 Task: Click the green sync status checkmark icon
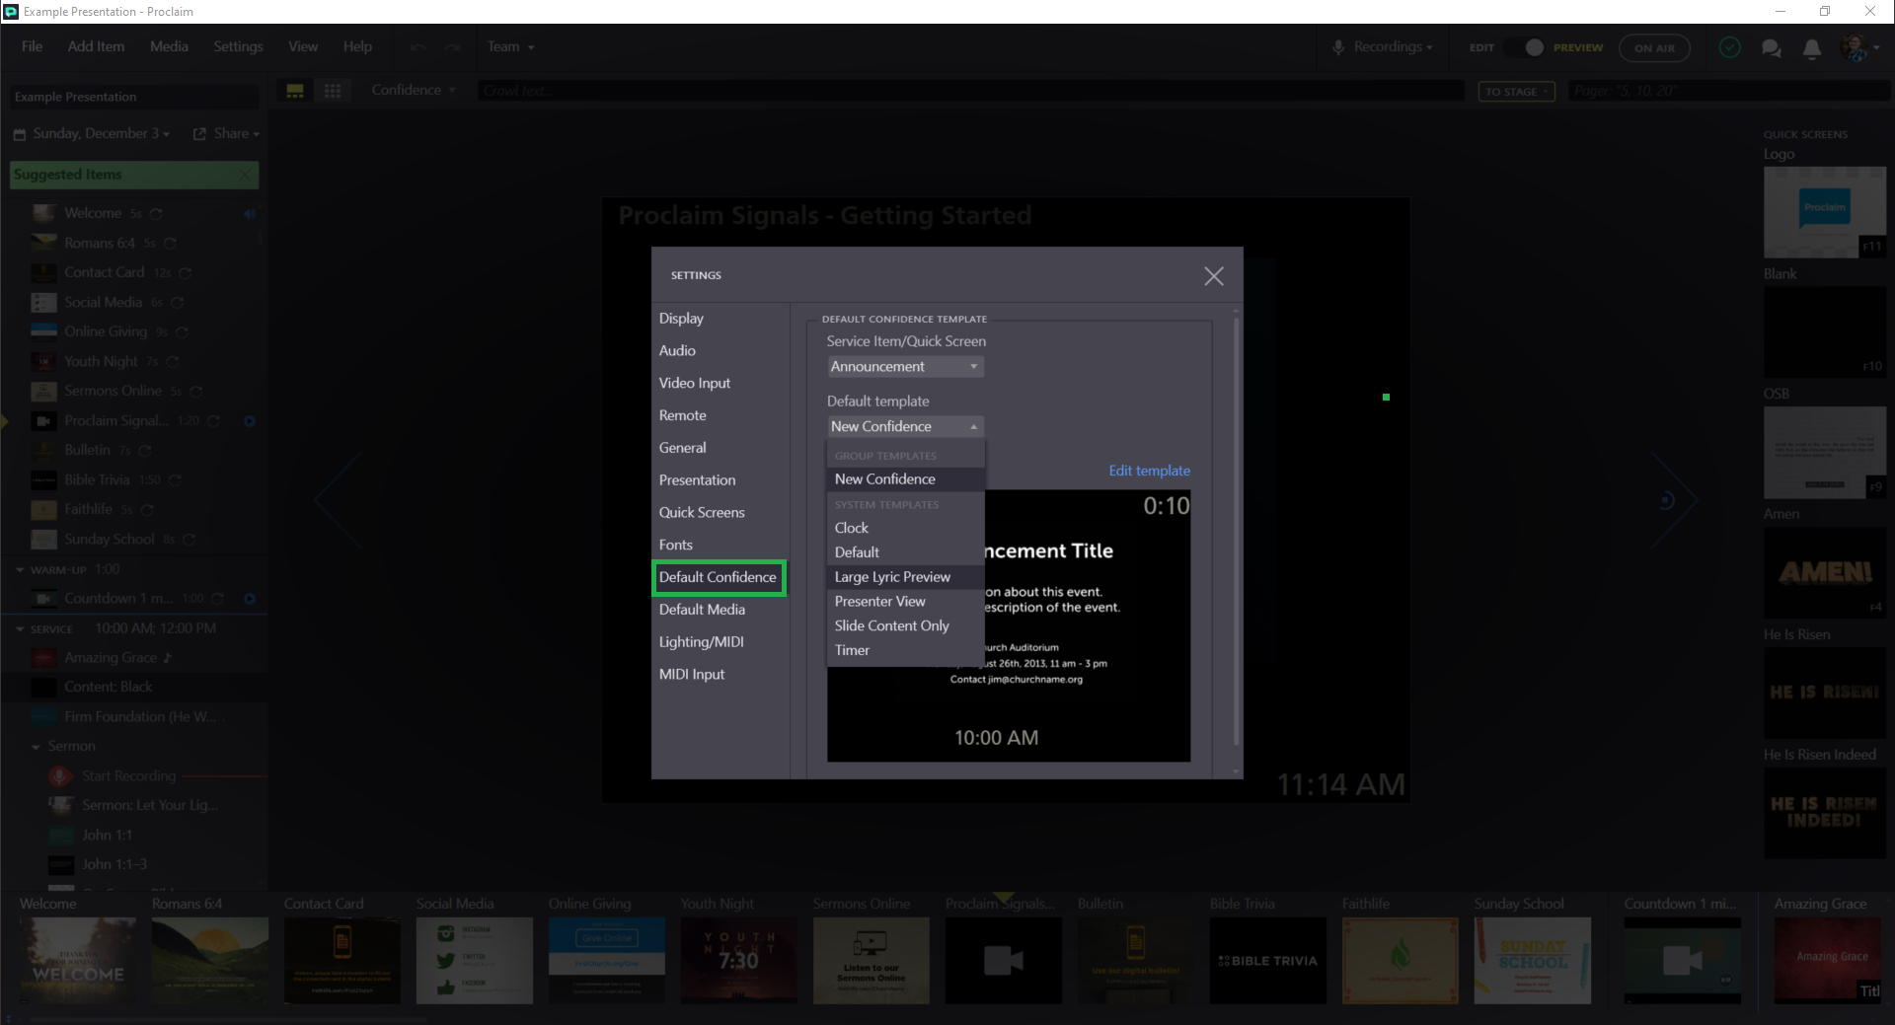(x=1729, y=47)
